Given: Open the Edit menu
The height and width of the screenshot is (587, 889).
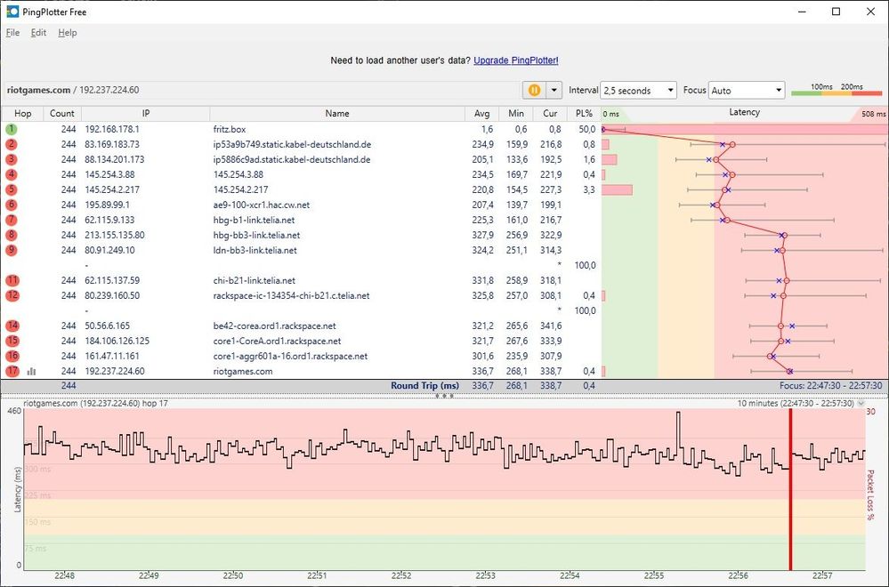Looking at the screenshot, I should 38,32.
